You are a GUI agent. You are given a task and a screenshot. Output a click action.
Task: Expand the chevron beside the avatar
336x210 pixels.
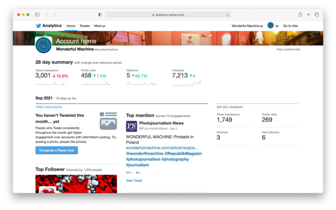tap(277, 26)
